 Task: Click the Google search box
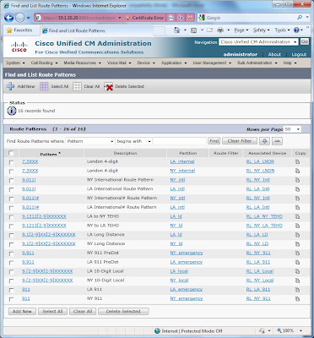pyautogui.click(x=246, y=18)
